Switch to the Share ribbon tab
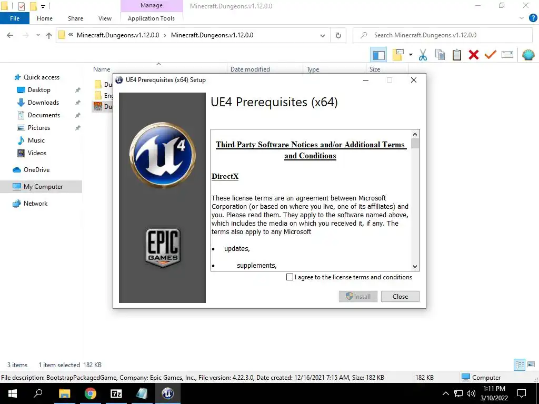Screen dimensions: 539x404 point(75,18)
